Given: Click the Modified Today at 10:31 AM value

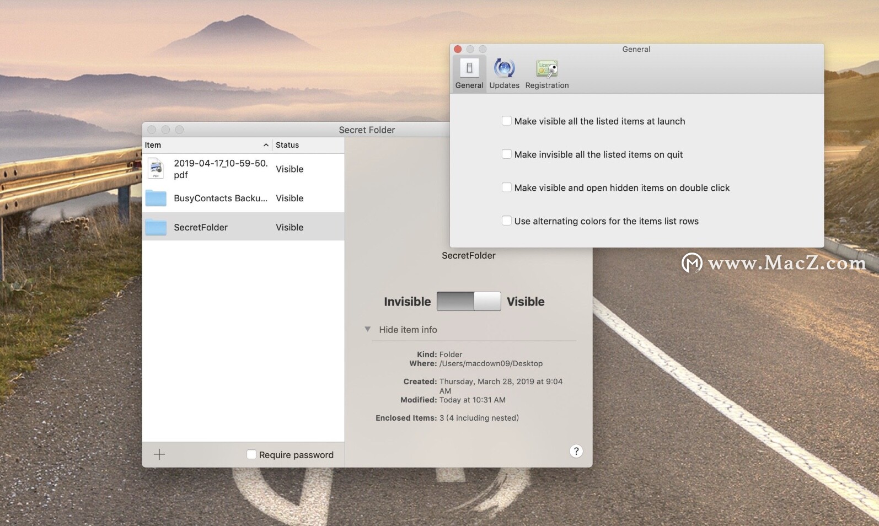Looking at the screenshot, I should (x=472, y=400).
